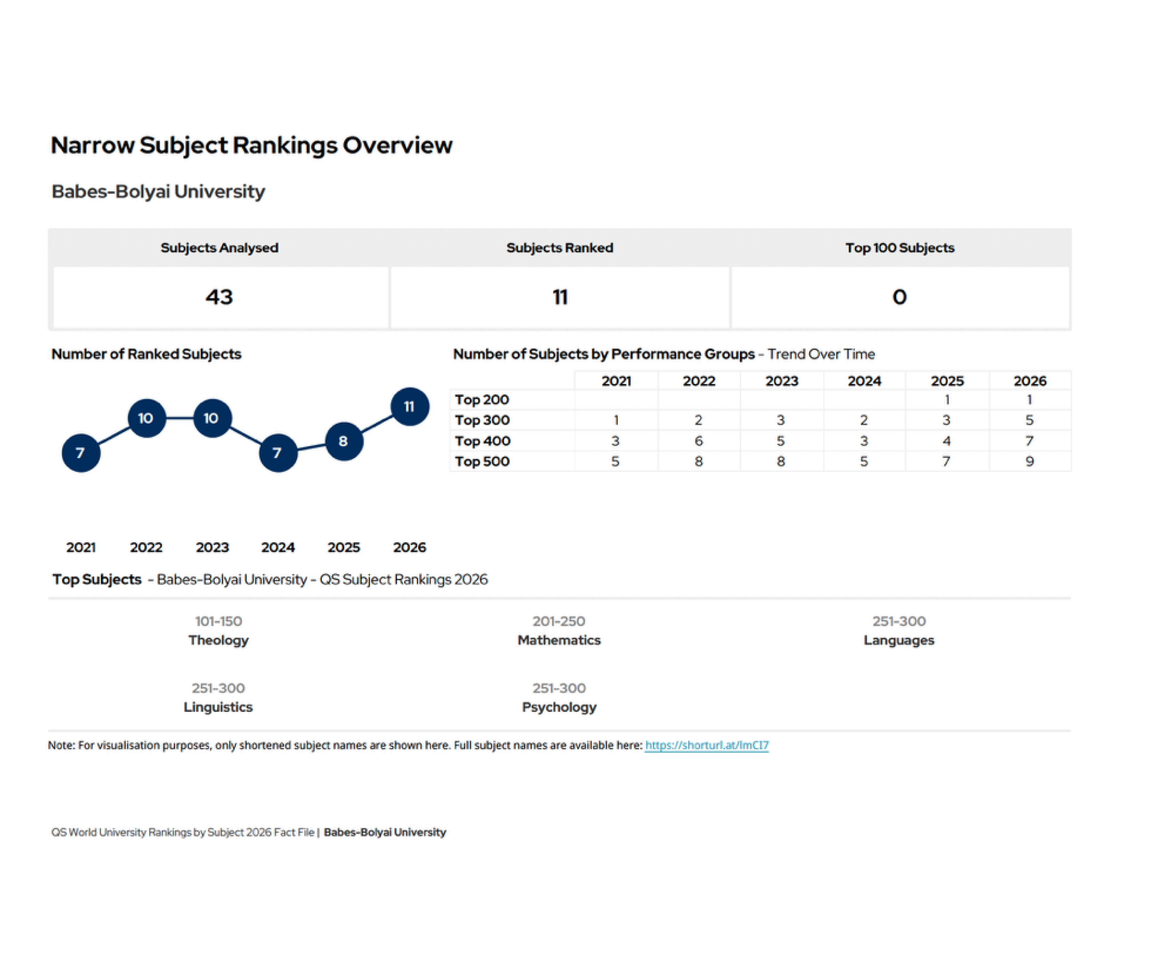Image resolution: width=1164 pixels, height=976 pixels.
Task: Click the Top 500 row label
Action: pyautogui.click(x=482, y=461)
